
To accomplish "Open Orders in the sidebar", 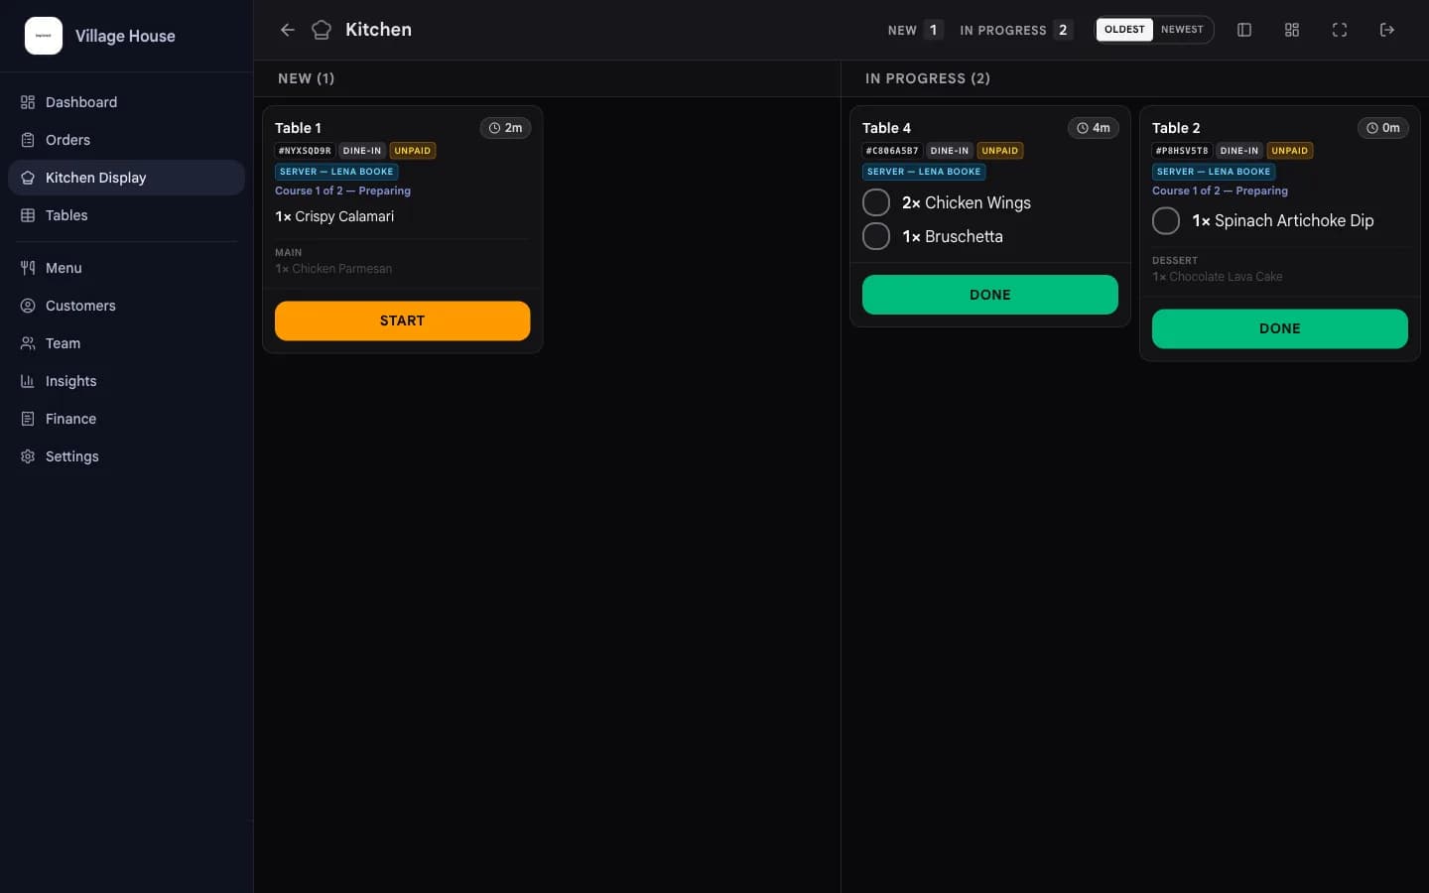I will coord(126,140).
